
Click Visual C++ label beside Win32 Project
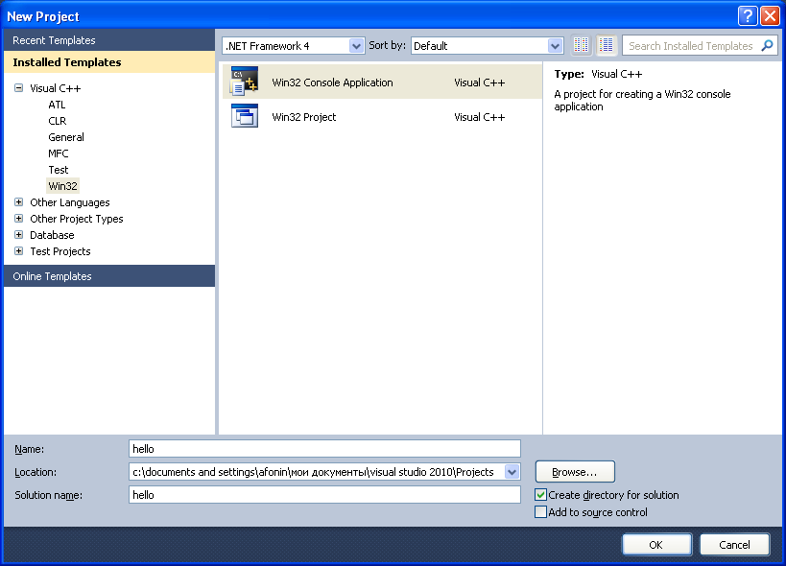coord(479,117)
